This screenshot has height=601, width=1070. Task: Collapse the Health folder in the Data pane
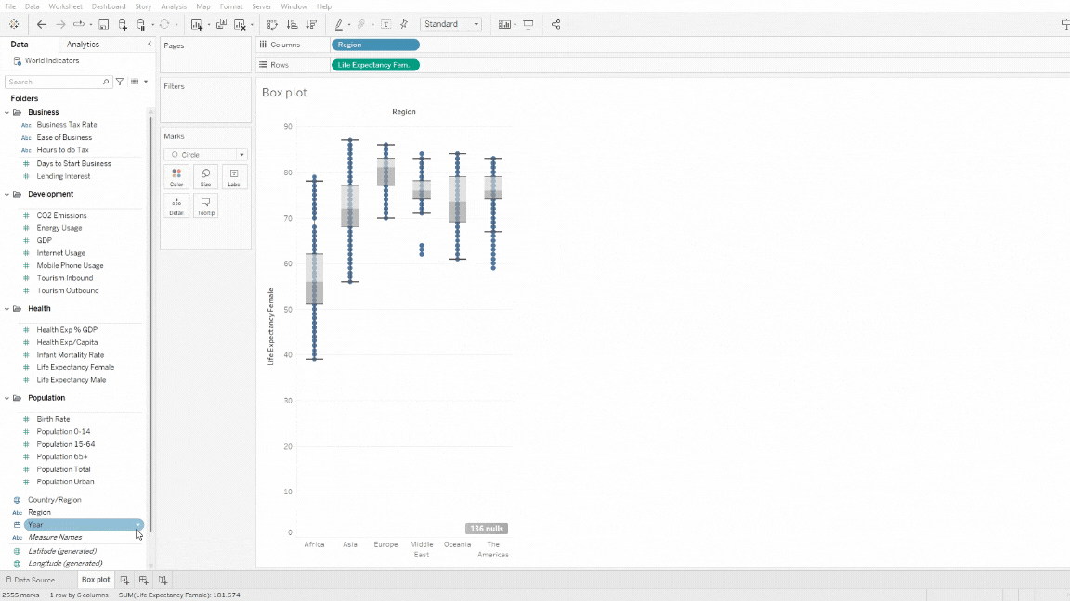[8, 308]
